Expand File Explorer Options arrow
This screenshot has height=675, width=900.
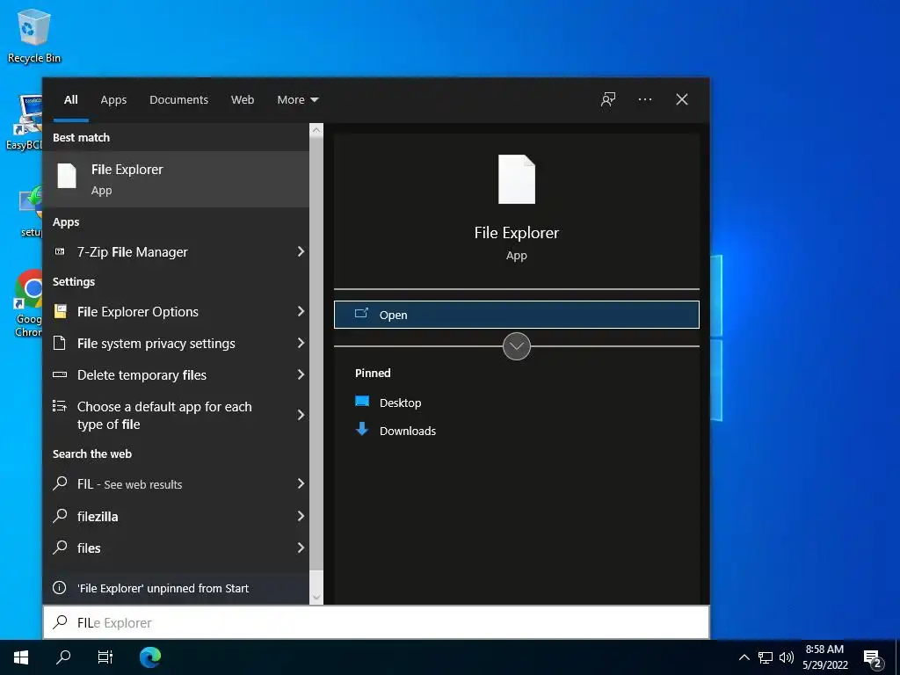(x=301, y=311)
